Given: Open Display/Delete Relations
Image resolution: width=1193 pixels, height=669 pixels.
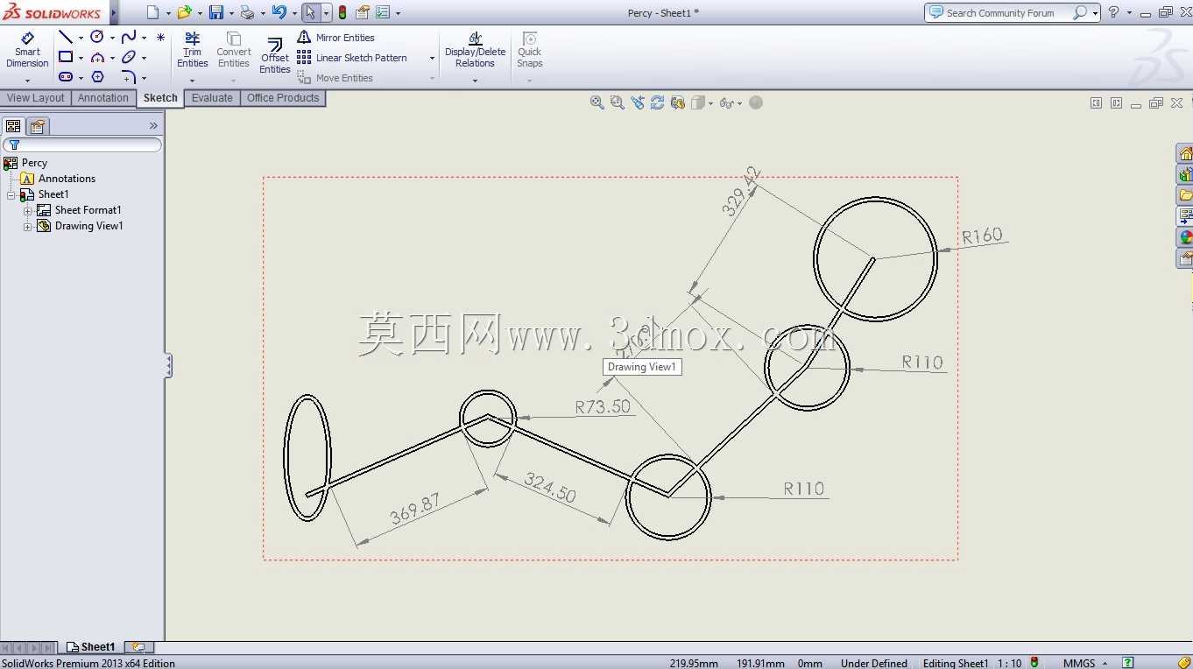Looking at the screenshot, I should 475,50.
